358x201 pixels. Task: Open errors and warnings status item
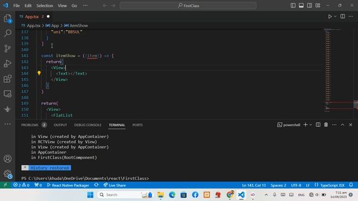click(21, 185)
